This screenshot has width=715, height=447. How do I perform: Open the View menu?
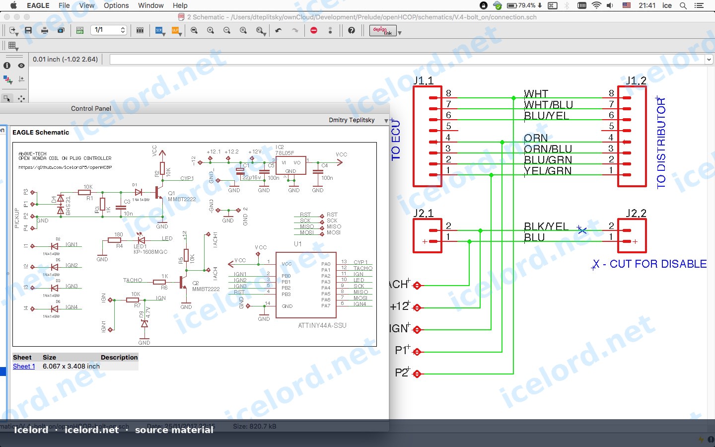tap(87, 5)
